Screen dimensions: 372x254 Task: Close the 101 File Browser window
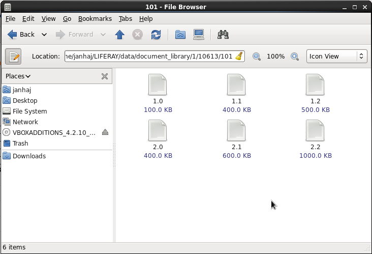click(x=365, y=7)
